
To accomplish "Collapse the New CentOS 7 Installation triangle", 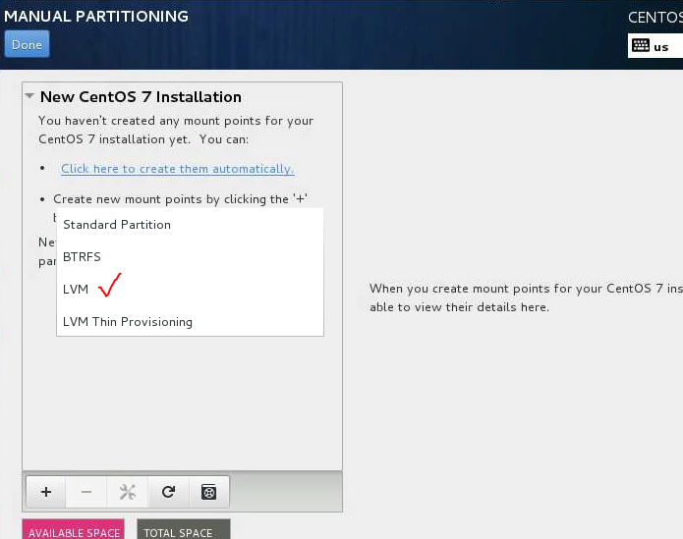I will pos(29,97).
